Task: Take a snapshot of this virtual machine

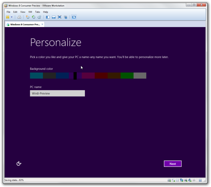Action: (28, 17)
